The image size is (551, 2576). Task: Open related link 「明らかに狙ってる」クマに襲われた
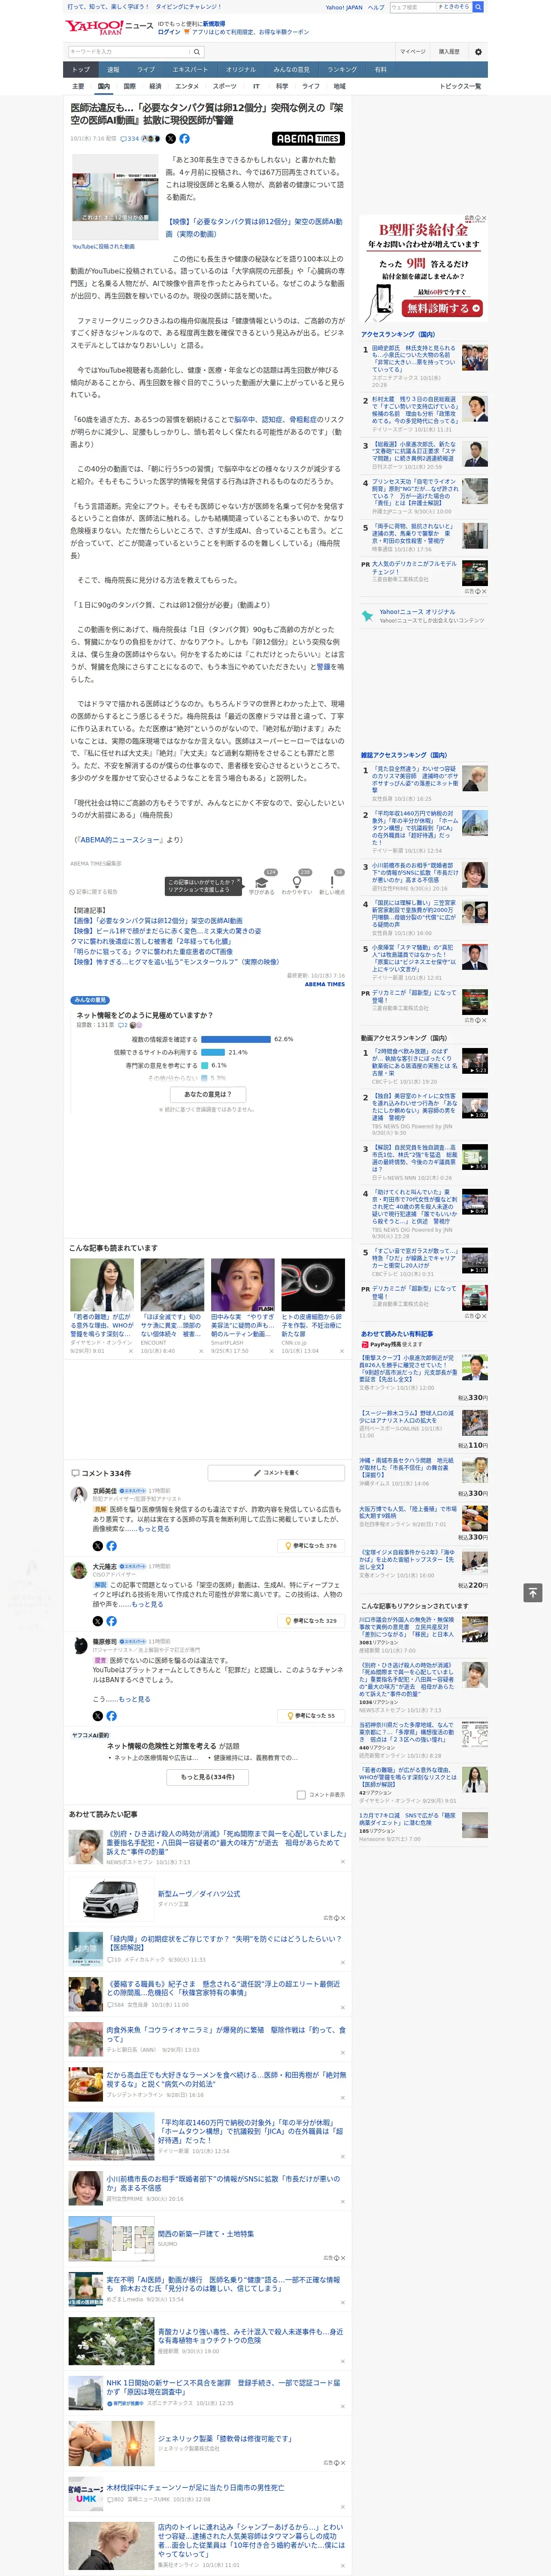152,952
